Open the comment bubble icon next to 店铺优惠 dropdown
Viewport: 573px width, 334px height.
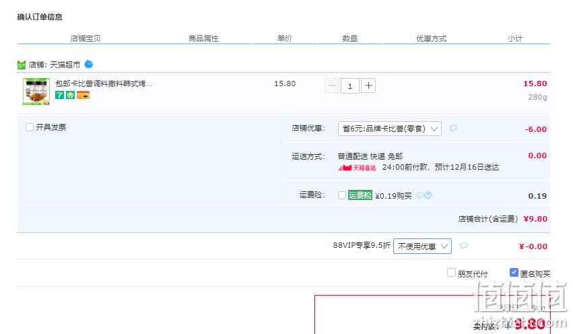click(x=453, y=128)
